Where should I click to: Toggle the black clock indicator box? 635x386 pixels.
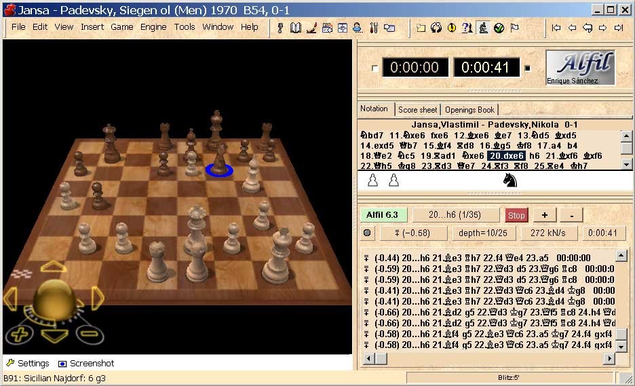(528, 68)
